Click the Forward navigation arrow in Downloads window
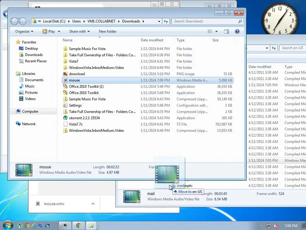Image resolution: width=306 pixels, height=230 pixels. pyautogui.click(x=23, y=21)
